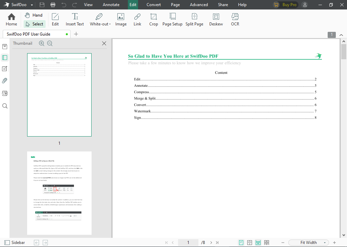Click the Deskew tool icon
The height and width of the screenshot is (247, 347).
pos(216,19)
